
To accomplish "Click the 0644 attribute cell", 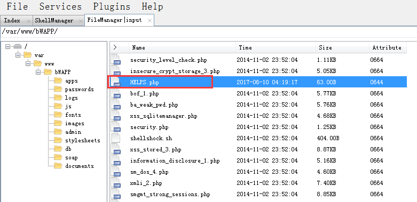I will [x=376, y=82].
